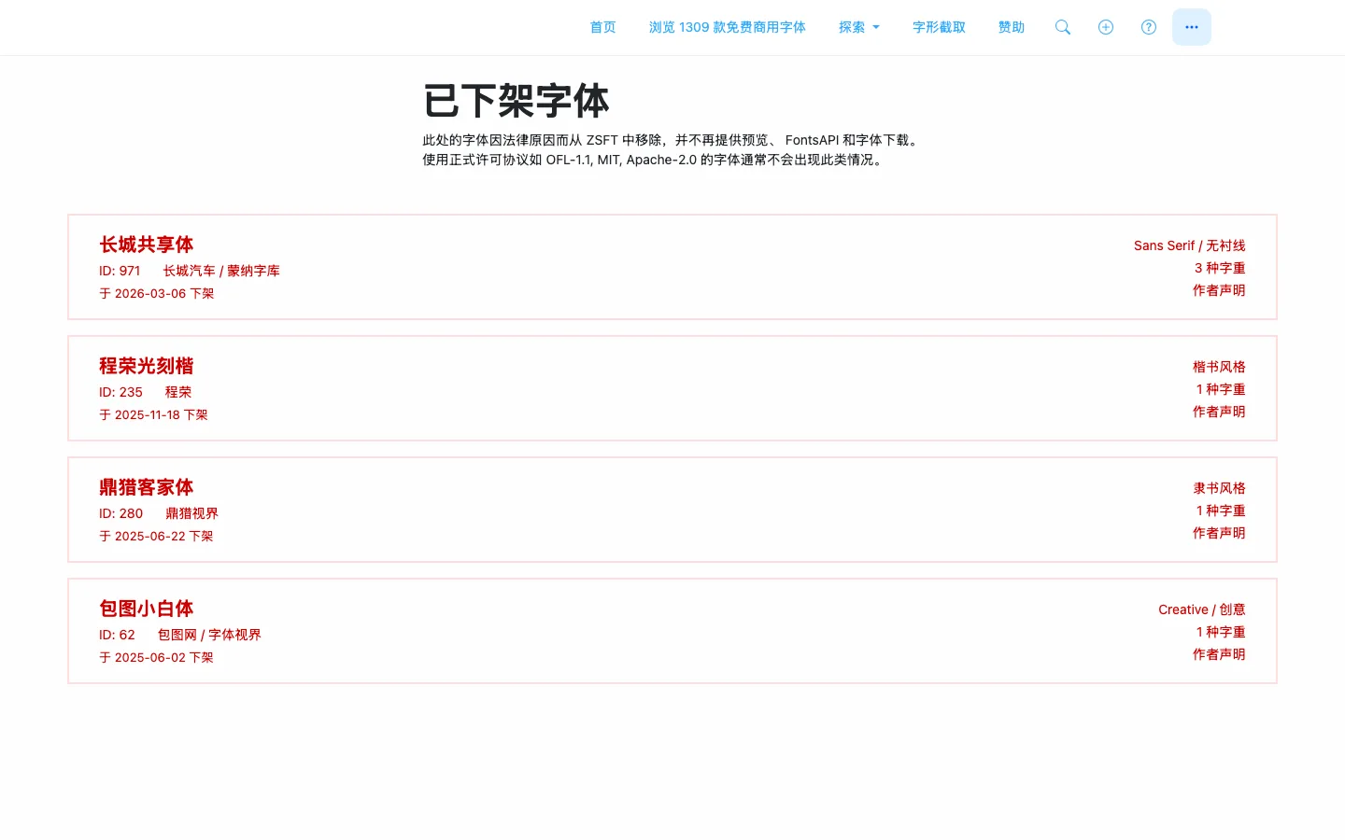Screen dimensions: 1345x840
Task: Click the 鼎猎视界 author text
Action: tap(191, 513)
